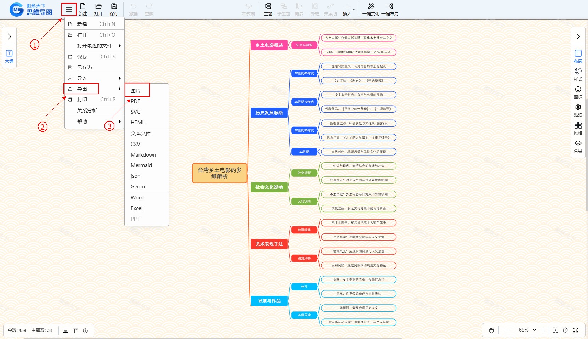Screen dimensions: 588x339
Task: Toggle fullscreen view with the expand-arrows icon
Action: click(x=576, y=330)
